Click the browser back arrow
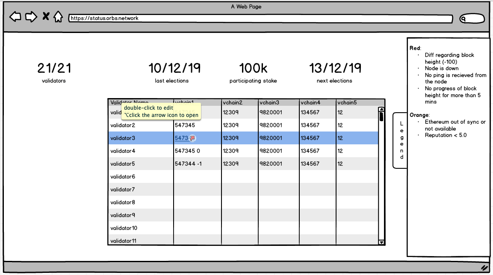 pyautogui.click(x=15, y=17)
